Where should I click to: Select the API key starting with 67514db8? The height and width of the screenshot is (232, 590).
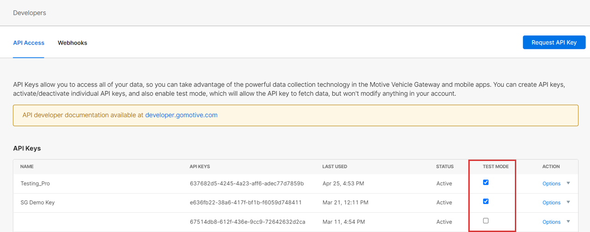[x=247, y=222]
